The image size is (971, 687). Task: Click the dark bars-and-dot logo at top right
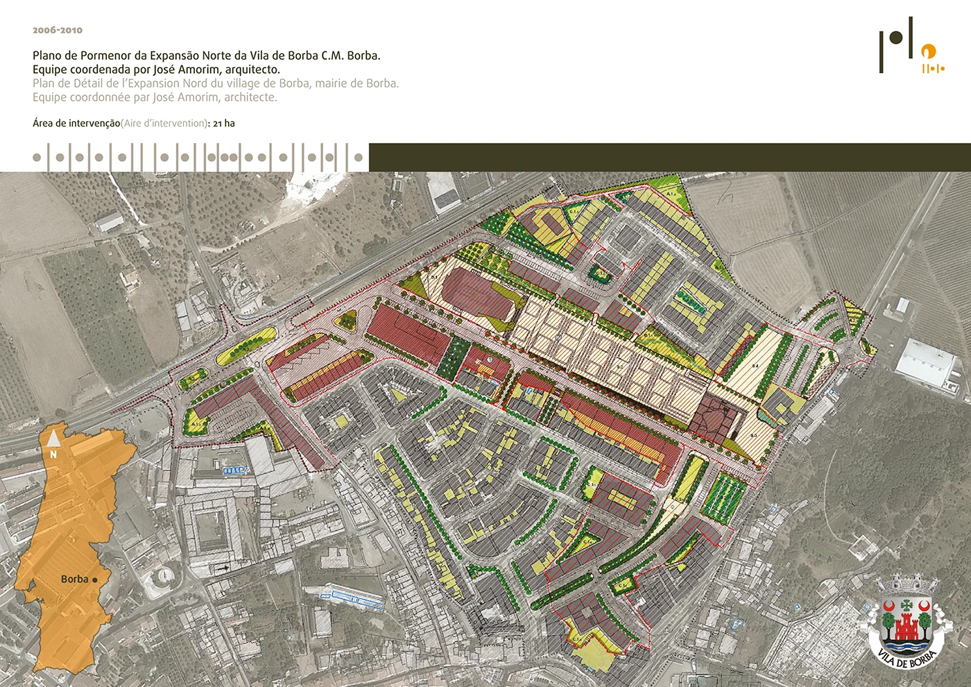[896, 44]
